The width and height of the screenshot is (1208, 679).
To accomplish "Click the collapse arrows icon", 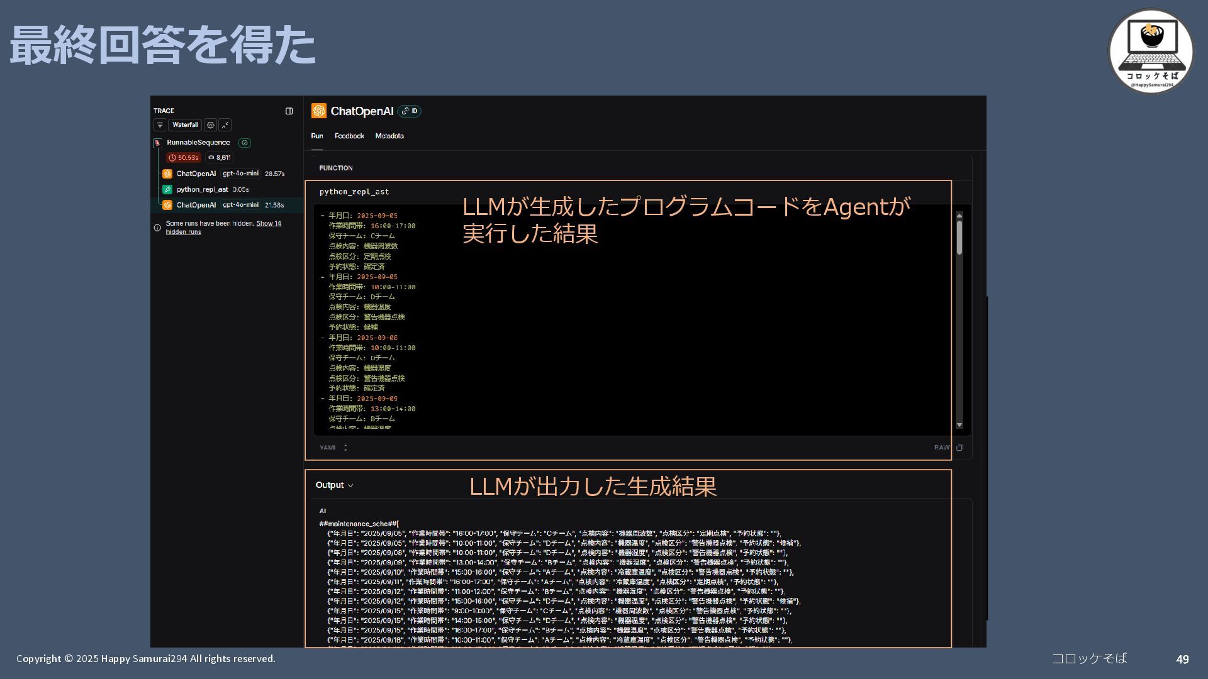I will (x=225, y=125).
